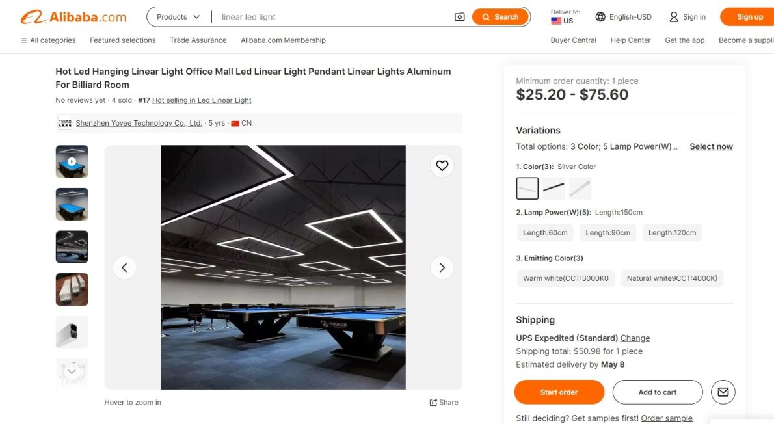Image resolution: width=774 pixels, height=441 pixels.
Task: Click the billiard table video thumbnail
Action: [x=72, y=161]
